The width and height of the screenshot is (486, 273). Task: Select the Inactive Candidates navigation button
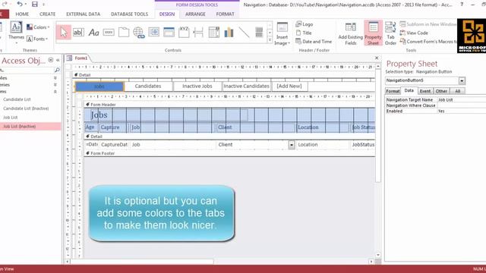click(246, 86)
